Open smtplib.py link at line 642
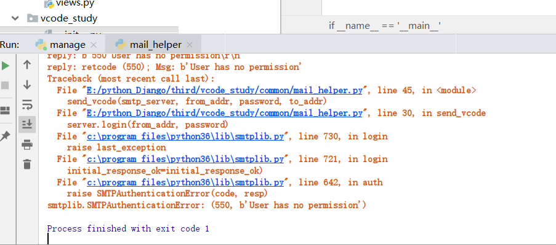 point(185,182)
